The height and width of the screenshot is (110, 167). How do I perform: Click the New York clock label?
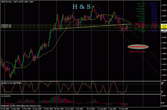140,24
